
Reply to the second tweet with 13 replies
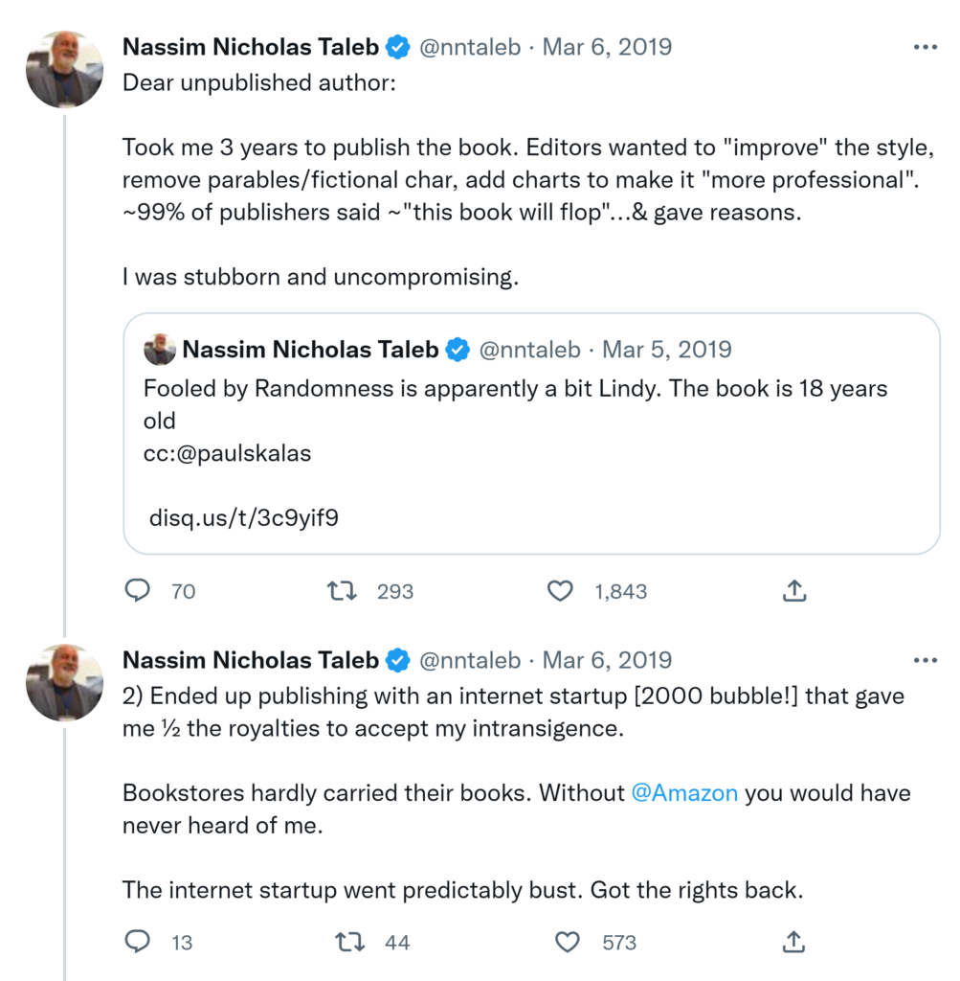(x=139, y=943)
